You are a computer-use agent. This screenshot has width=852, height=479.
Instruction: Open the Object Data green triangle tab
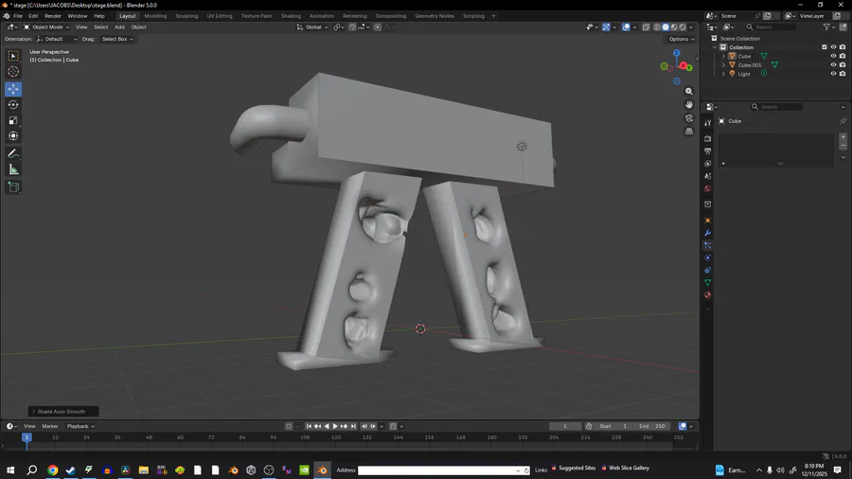point(707,283)
